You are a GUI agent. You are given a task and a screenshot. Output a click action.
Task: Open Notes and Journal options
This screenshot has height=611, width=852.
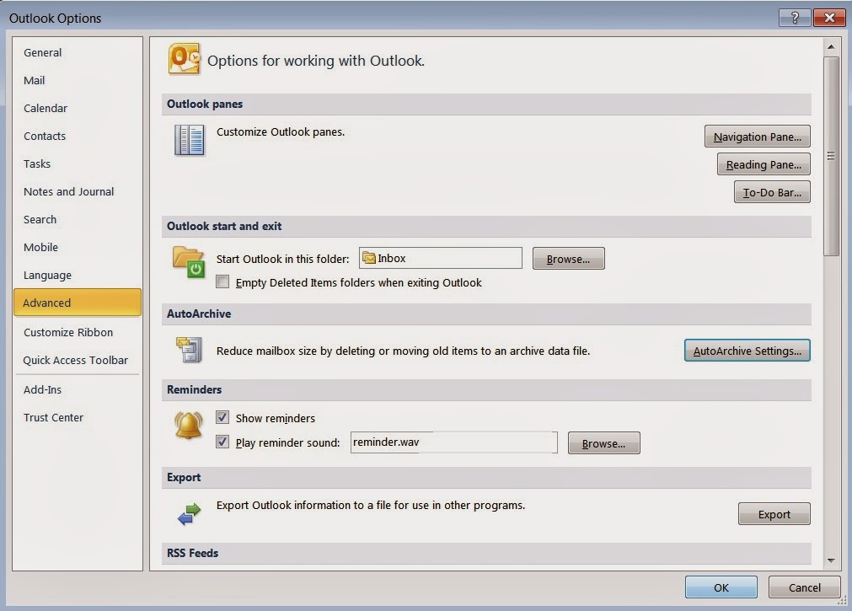tap(78, 191)
